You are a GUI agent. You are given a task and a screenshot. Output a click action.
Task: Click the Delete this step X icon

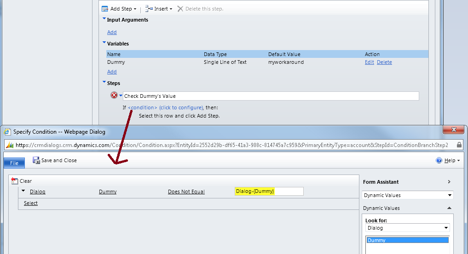click(x=180, y=9)
